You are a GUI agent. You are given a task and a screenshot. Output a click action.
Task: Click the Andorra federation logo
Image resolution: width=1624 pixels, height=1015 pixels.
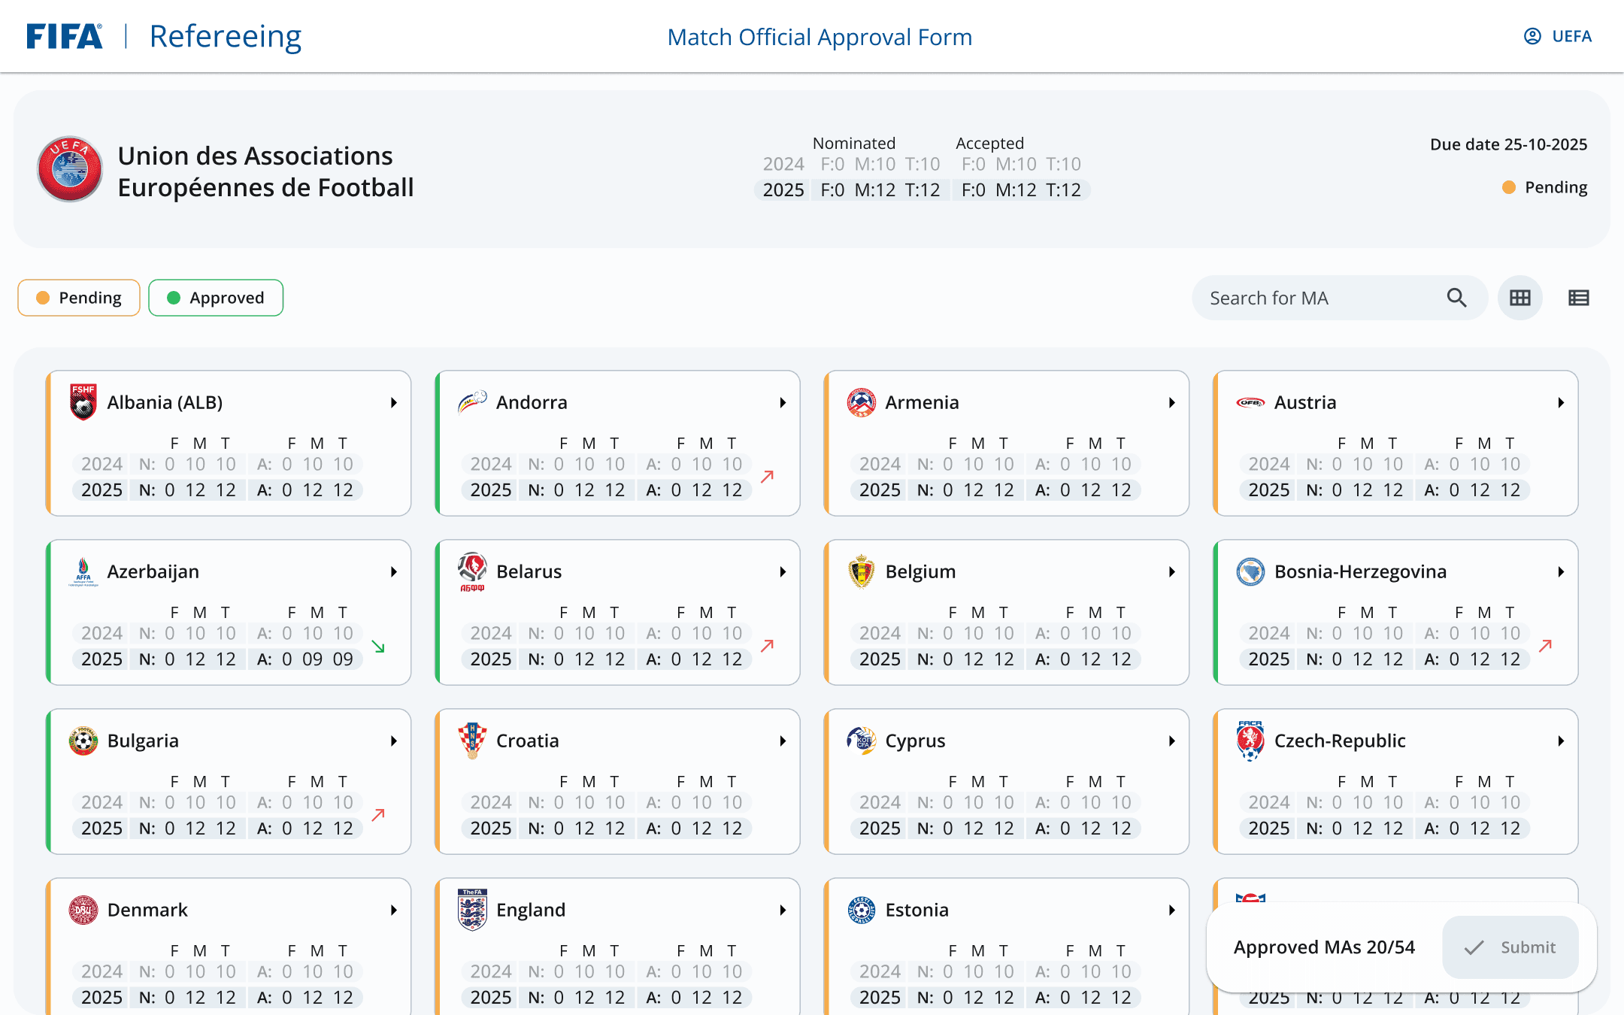(472, 402)
